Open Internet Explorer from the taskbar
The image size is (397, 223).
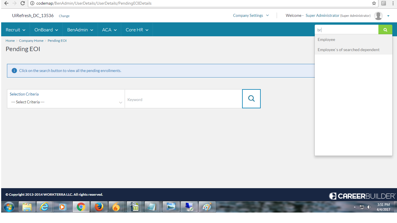coord(44,207)
